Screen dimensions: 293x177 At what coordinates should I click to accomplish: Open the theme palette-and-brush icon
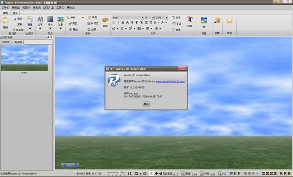click(217, 20)
